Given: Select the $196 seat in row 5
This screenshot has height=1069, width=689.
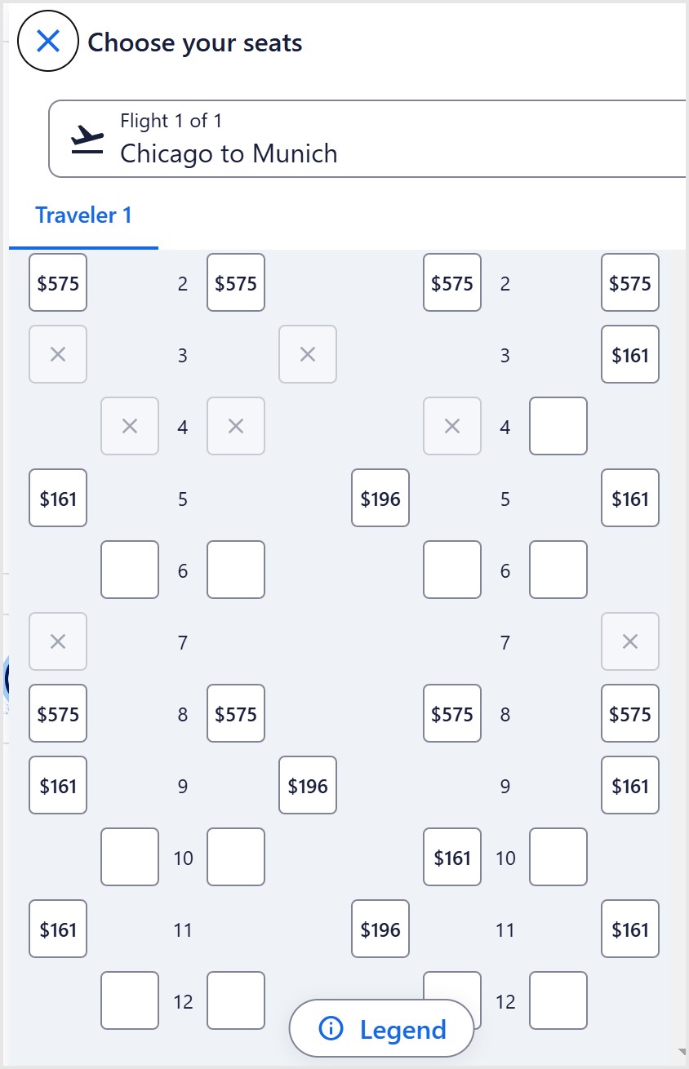Looking at the screenshot, I should coord(380,498).
